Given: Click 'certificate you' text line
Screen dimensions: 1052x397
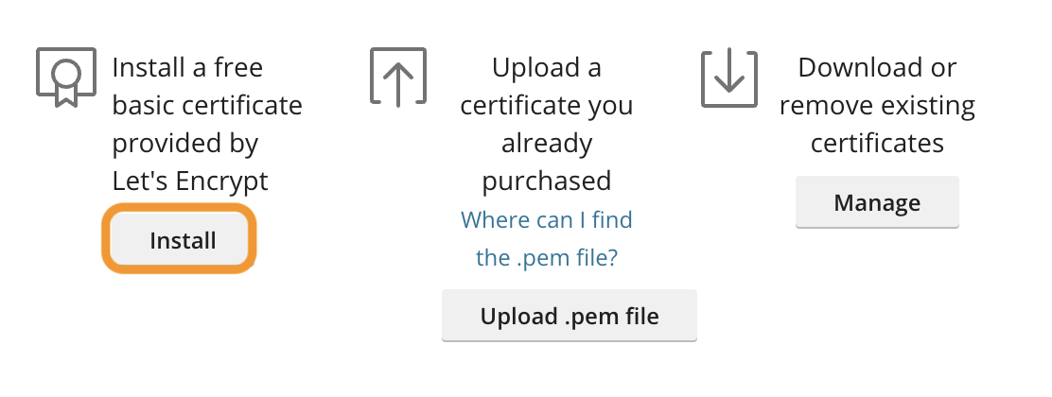Looking at the screenshot, I should pyautogui.click(x=547, y=105).
